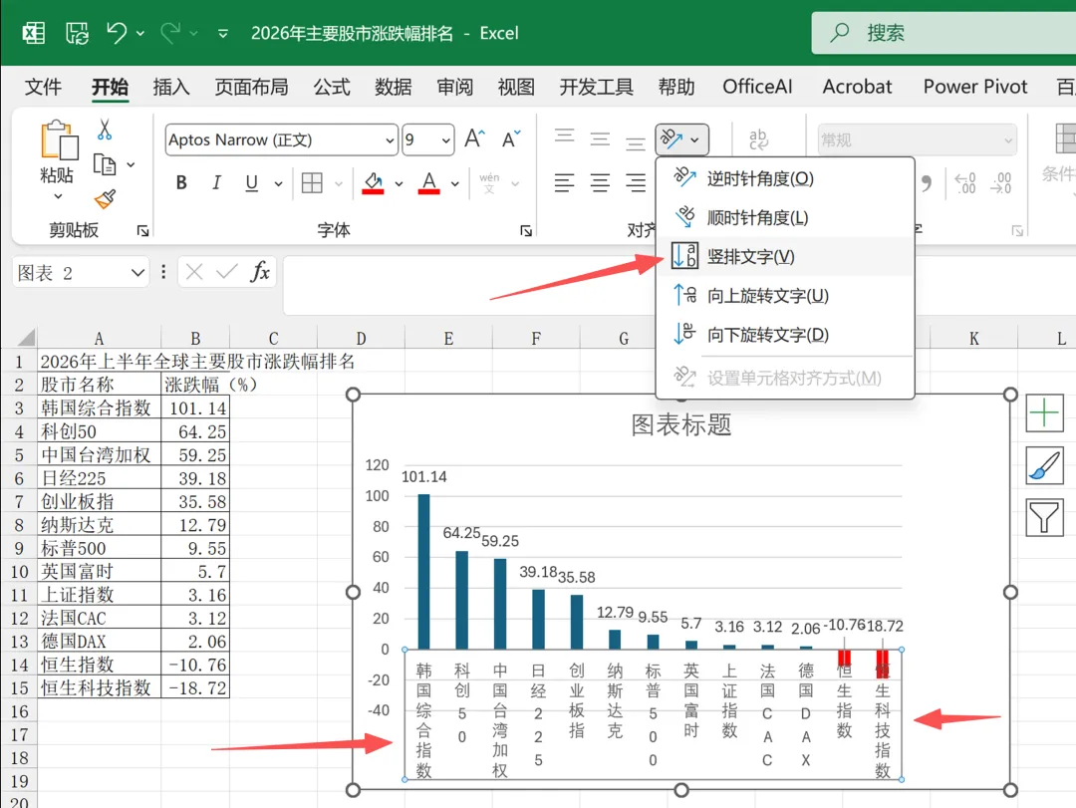
Task: Switch to the 页面布局 tab
Action: [x=251, y=88]
